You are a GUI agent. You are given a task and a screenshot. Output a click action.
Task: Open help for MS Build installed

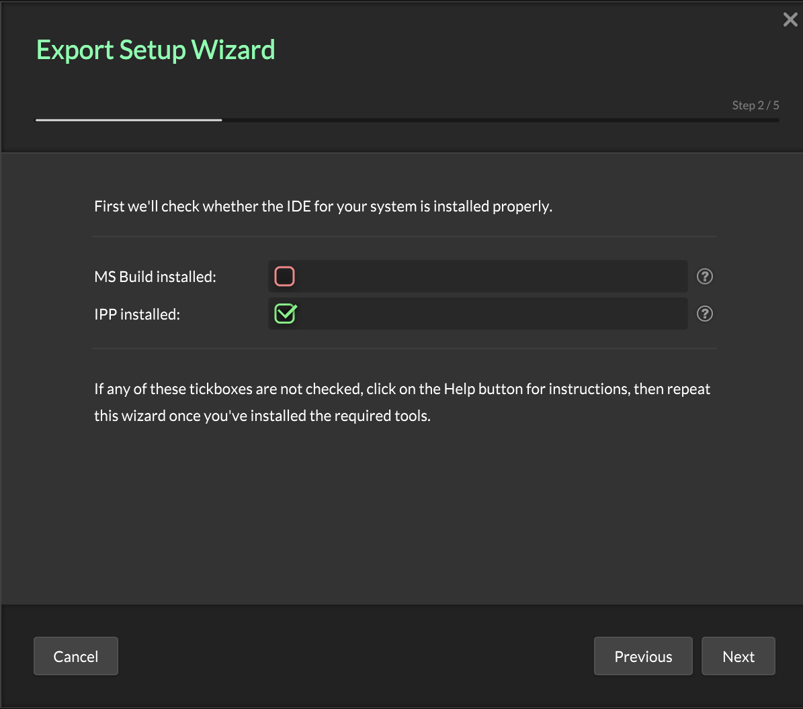coord(704,276)
